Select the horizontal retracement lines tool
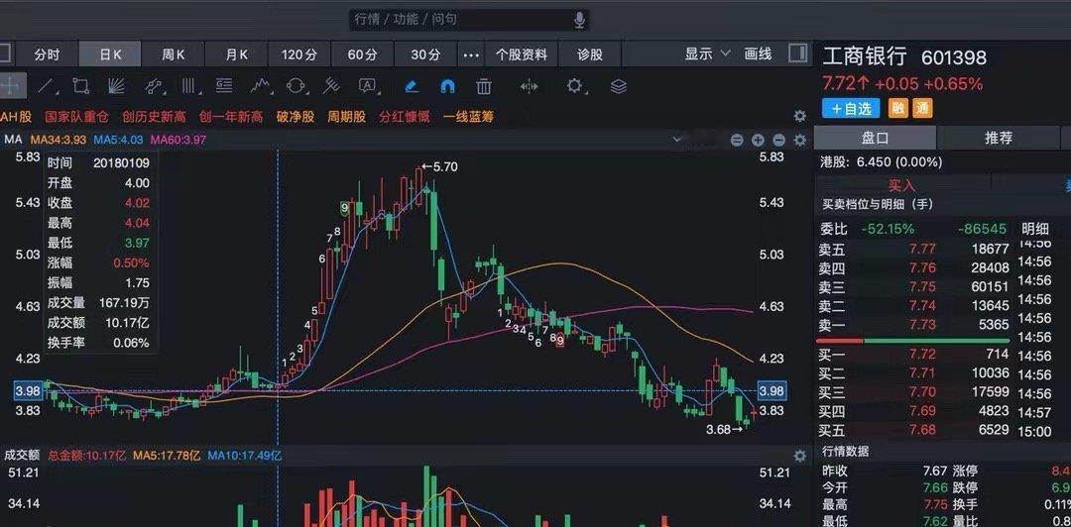This screenshot has width=1071, height=527. (224, 86)
